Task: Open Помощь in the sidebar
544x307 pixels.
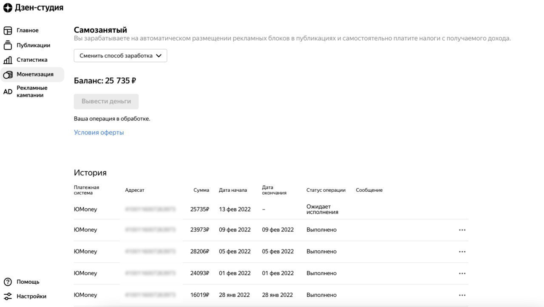Action: coord(28,282)
